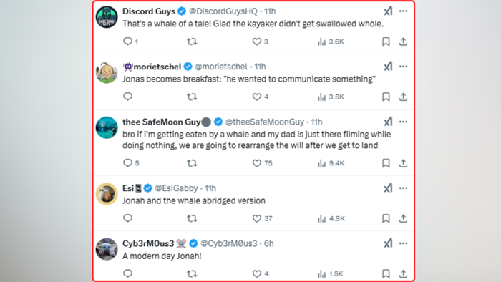Viewport: 501px width, 282px height.
Task: Share the Cyb3rM0us3 tweet
Action: click(x=403, y=273)
